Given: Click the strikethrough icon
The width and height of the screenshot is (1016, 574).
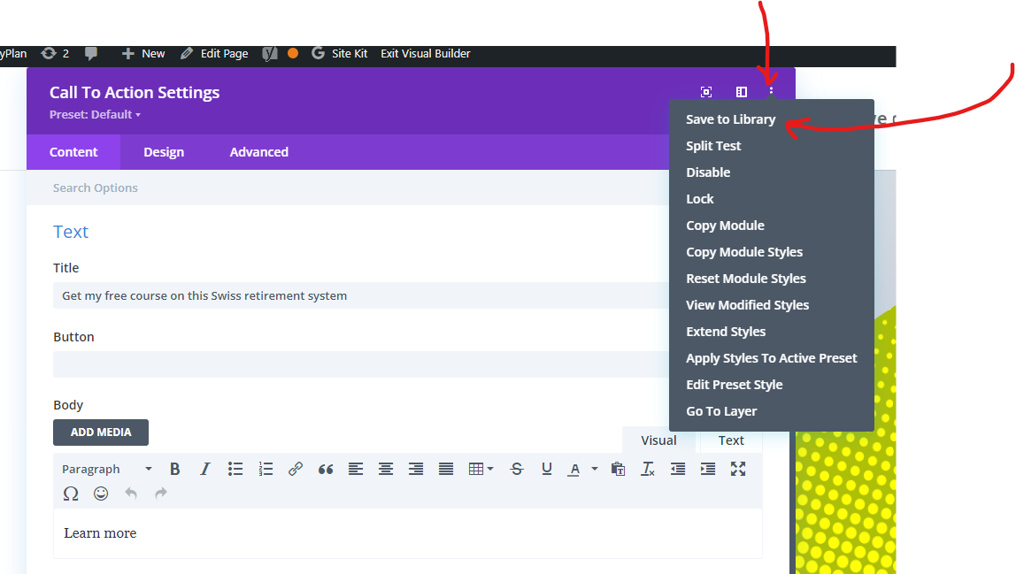Looking at the screenshot, I should [517, 469].
